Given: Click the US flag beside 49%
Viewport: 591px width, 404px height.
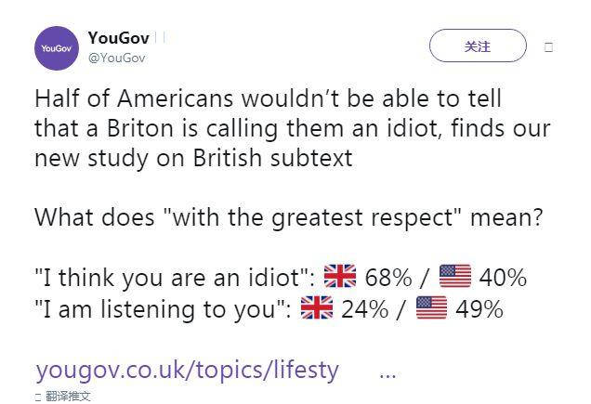Looking at the screenshot, I should tap(432, 308).
